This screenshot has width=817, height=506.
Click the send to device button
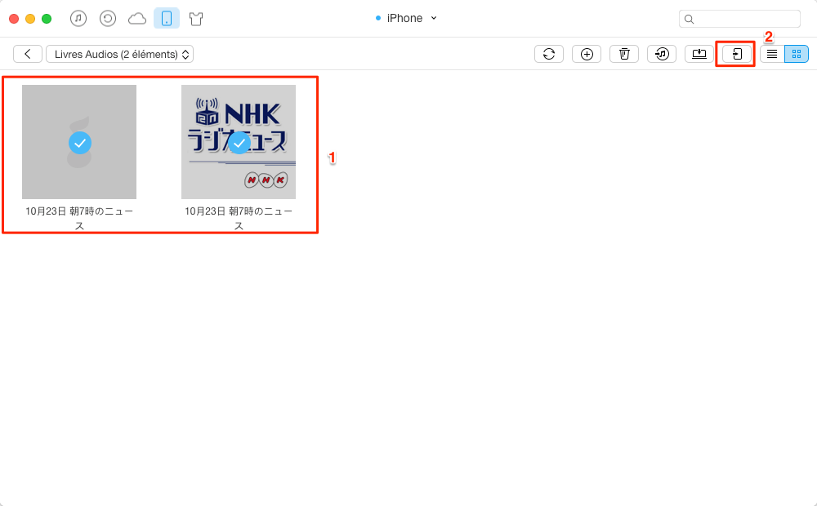click(737, 54)
